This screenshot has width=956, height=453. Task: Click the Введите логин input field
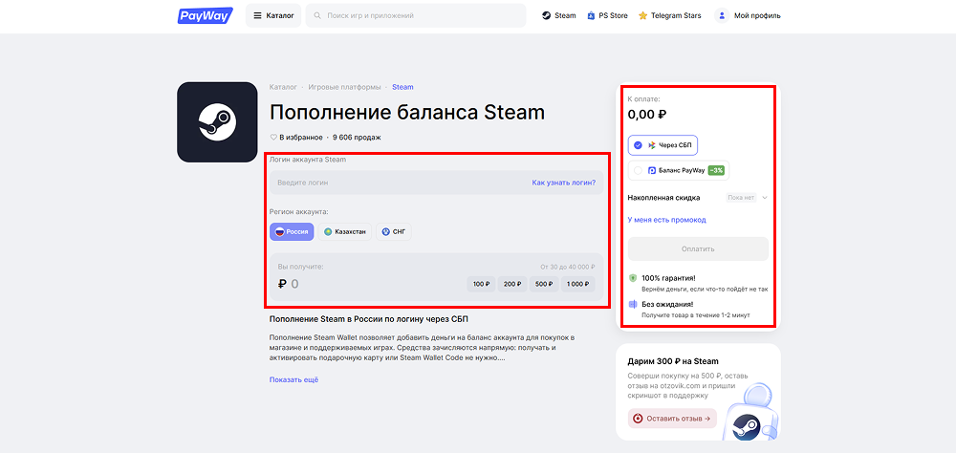[437, 183]
